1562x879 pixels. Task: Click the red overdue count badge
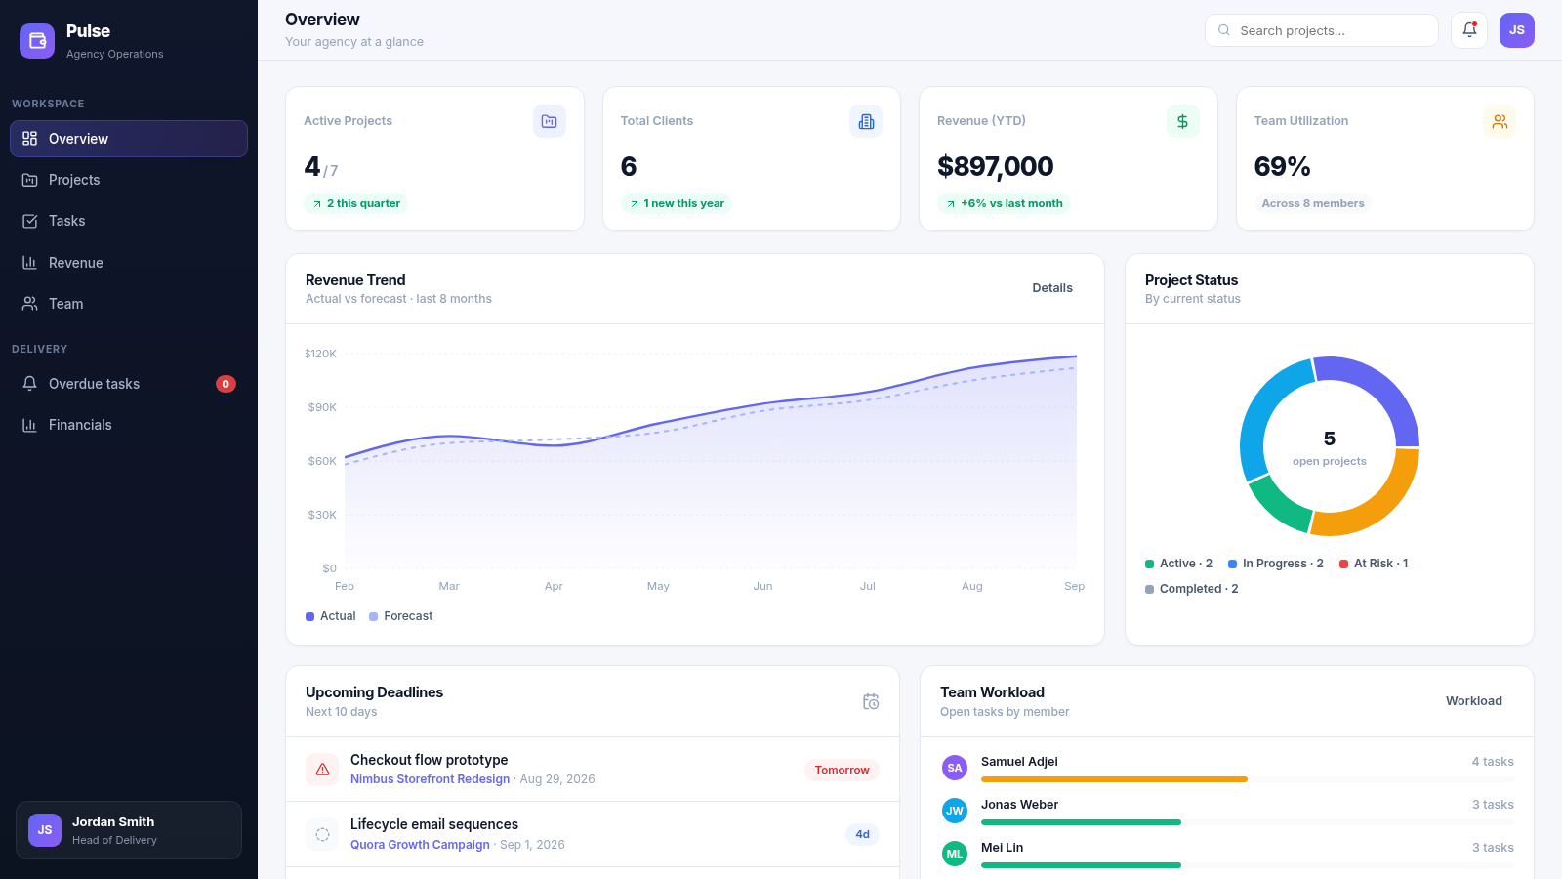226,384
